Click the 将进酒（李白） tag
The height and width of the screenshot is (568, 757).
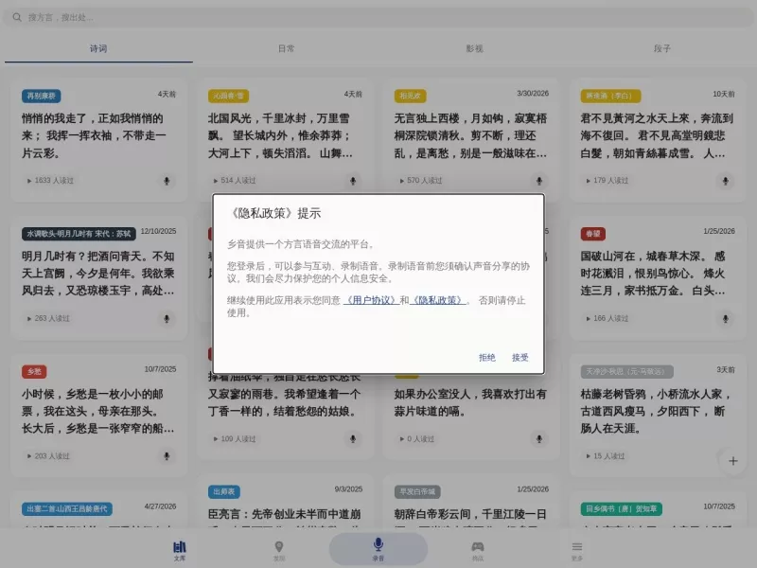tap(610, 96)
